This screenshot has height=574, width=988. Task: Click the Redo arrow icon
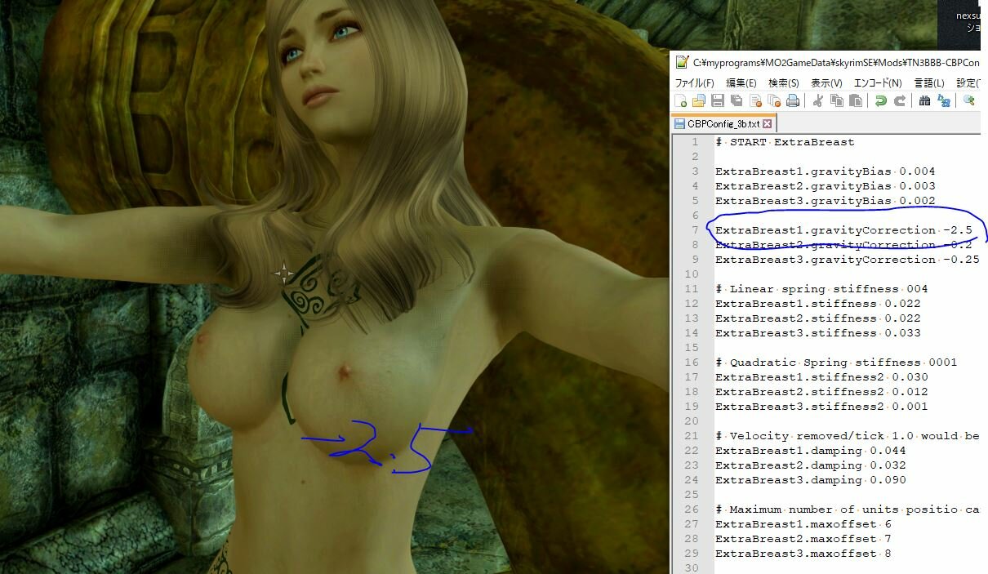[x=899, y=101]
